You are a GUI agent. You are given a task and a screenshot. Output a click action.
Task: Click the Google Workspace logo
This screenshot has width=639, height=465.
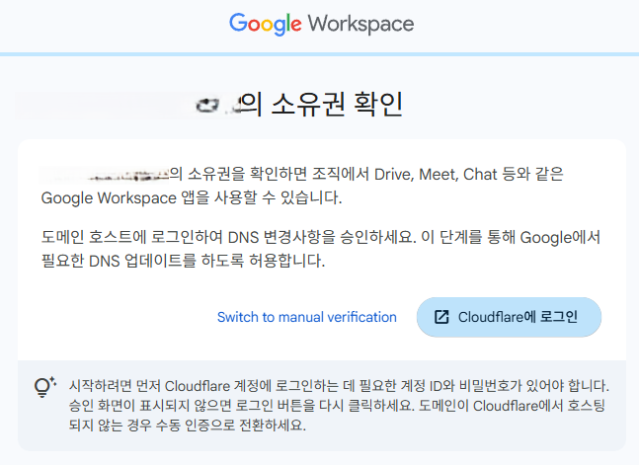[x=321, y=24]
